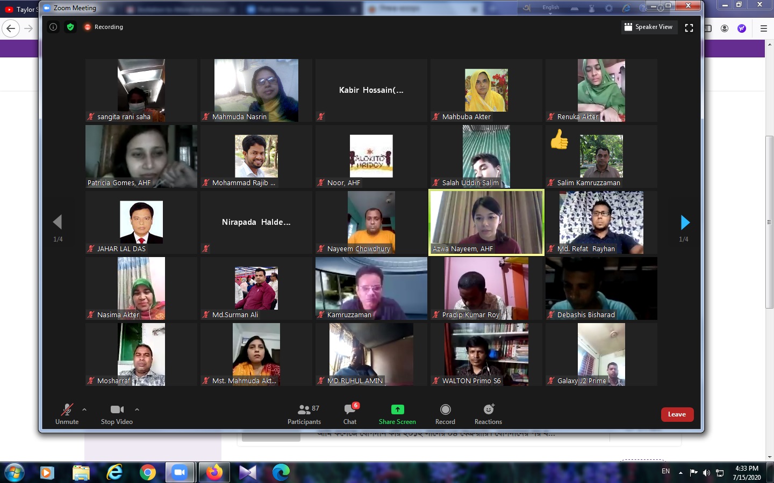Screen dimensions: 774x483
Task: Select Salim Kamruzzaman's video tile
Action: (x=601, y=156)
